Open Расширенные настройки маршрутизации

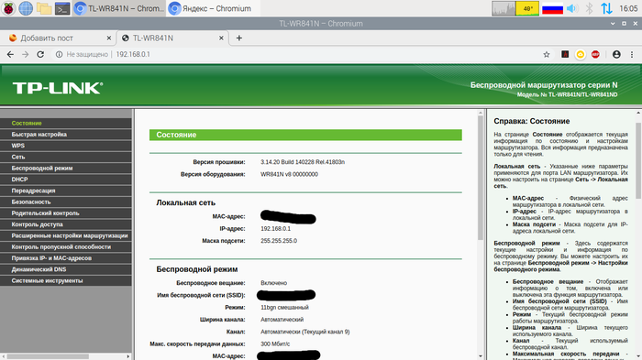pyautogui.click(x=65, y=235)
